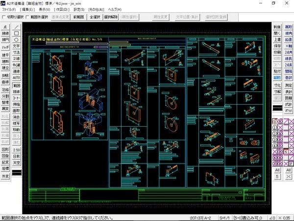The width and height of the screenshot is (294, 221).
Task: Choose the 複線 offset line tool
Action: pos(16,92)
